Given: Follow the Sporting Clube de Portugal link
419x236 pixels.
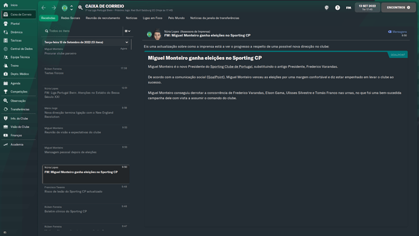Looking at the screenshot, I should 231,67.
